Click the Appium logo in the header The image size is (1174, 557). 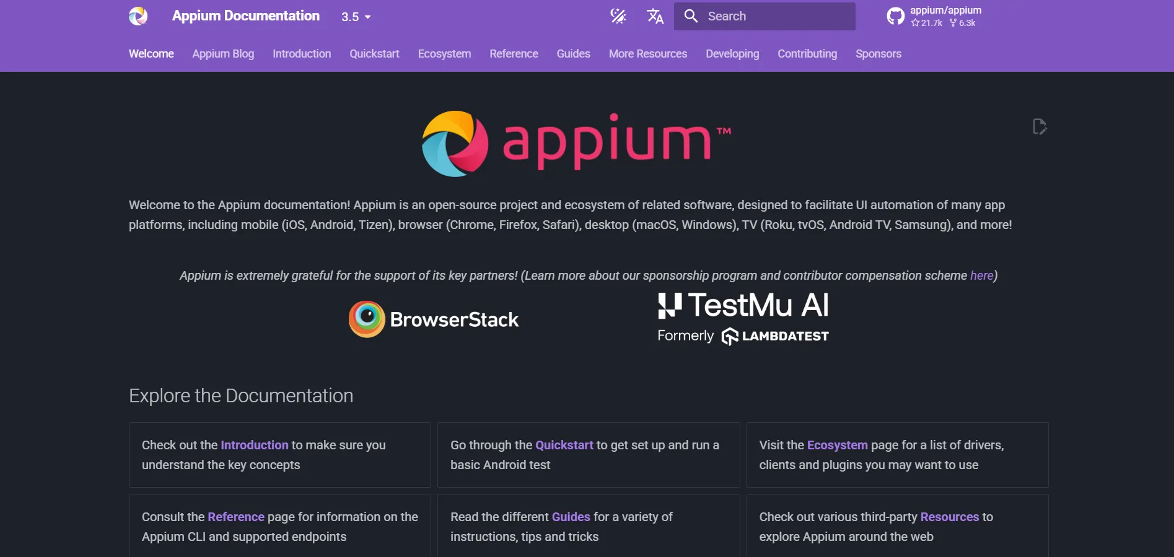tap(138, 16)
